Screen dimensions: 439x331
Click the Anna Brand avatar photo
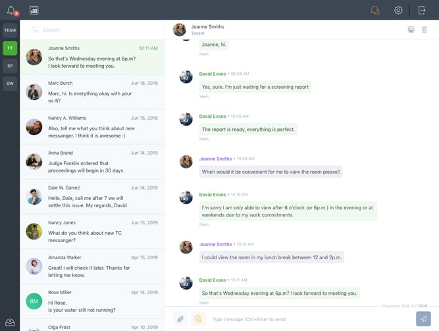(x=34, y=162)
